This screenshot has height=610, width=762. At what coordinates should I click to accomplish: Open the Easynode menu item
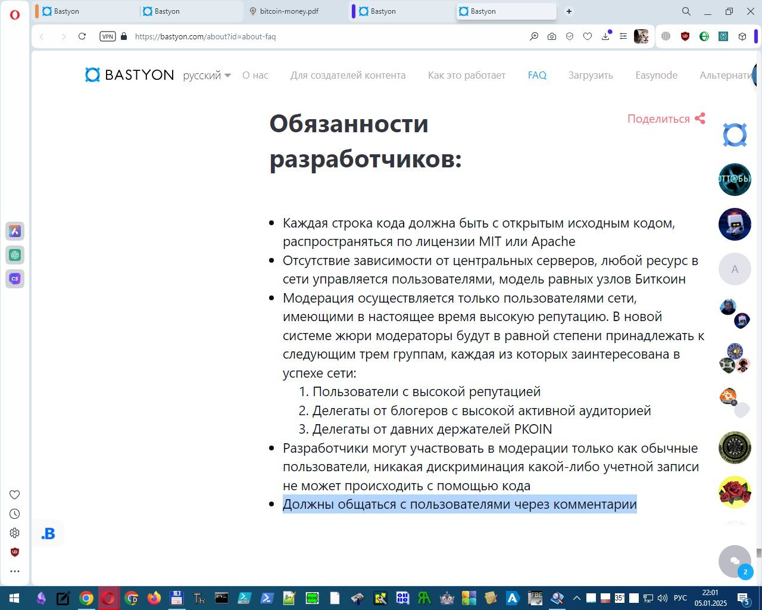click(x=656, y=75)
